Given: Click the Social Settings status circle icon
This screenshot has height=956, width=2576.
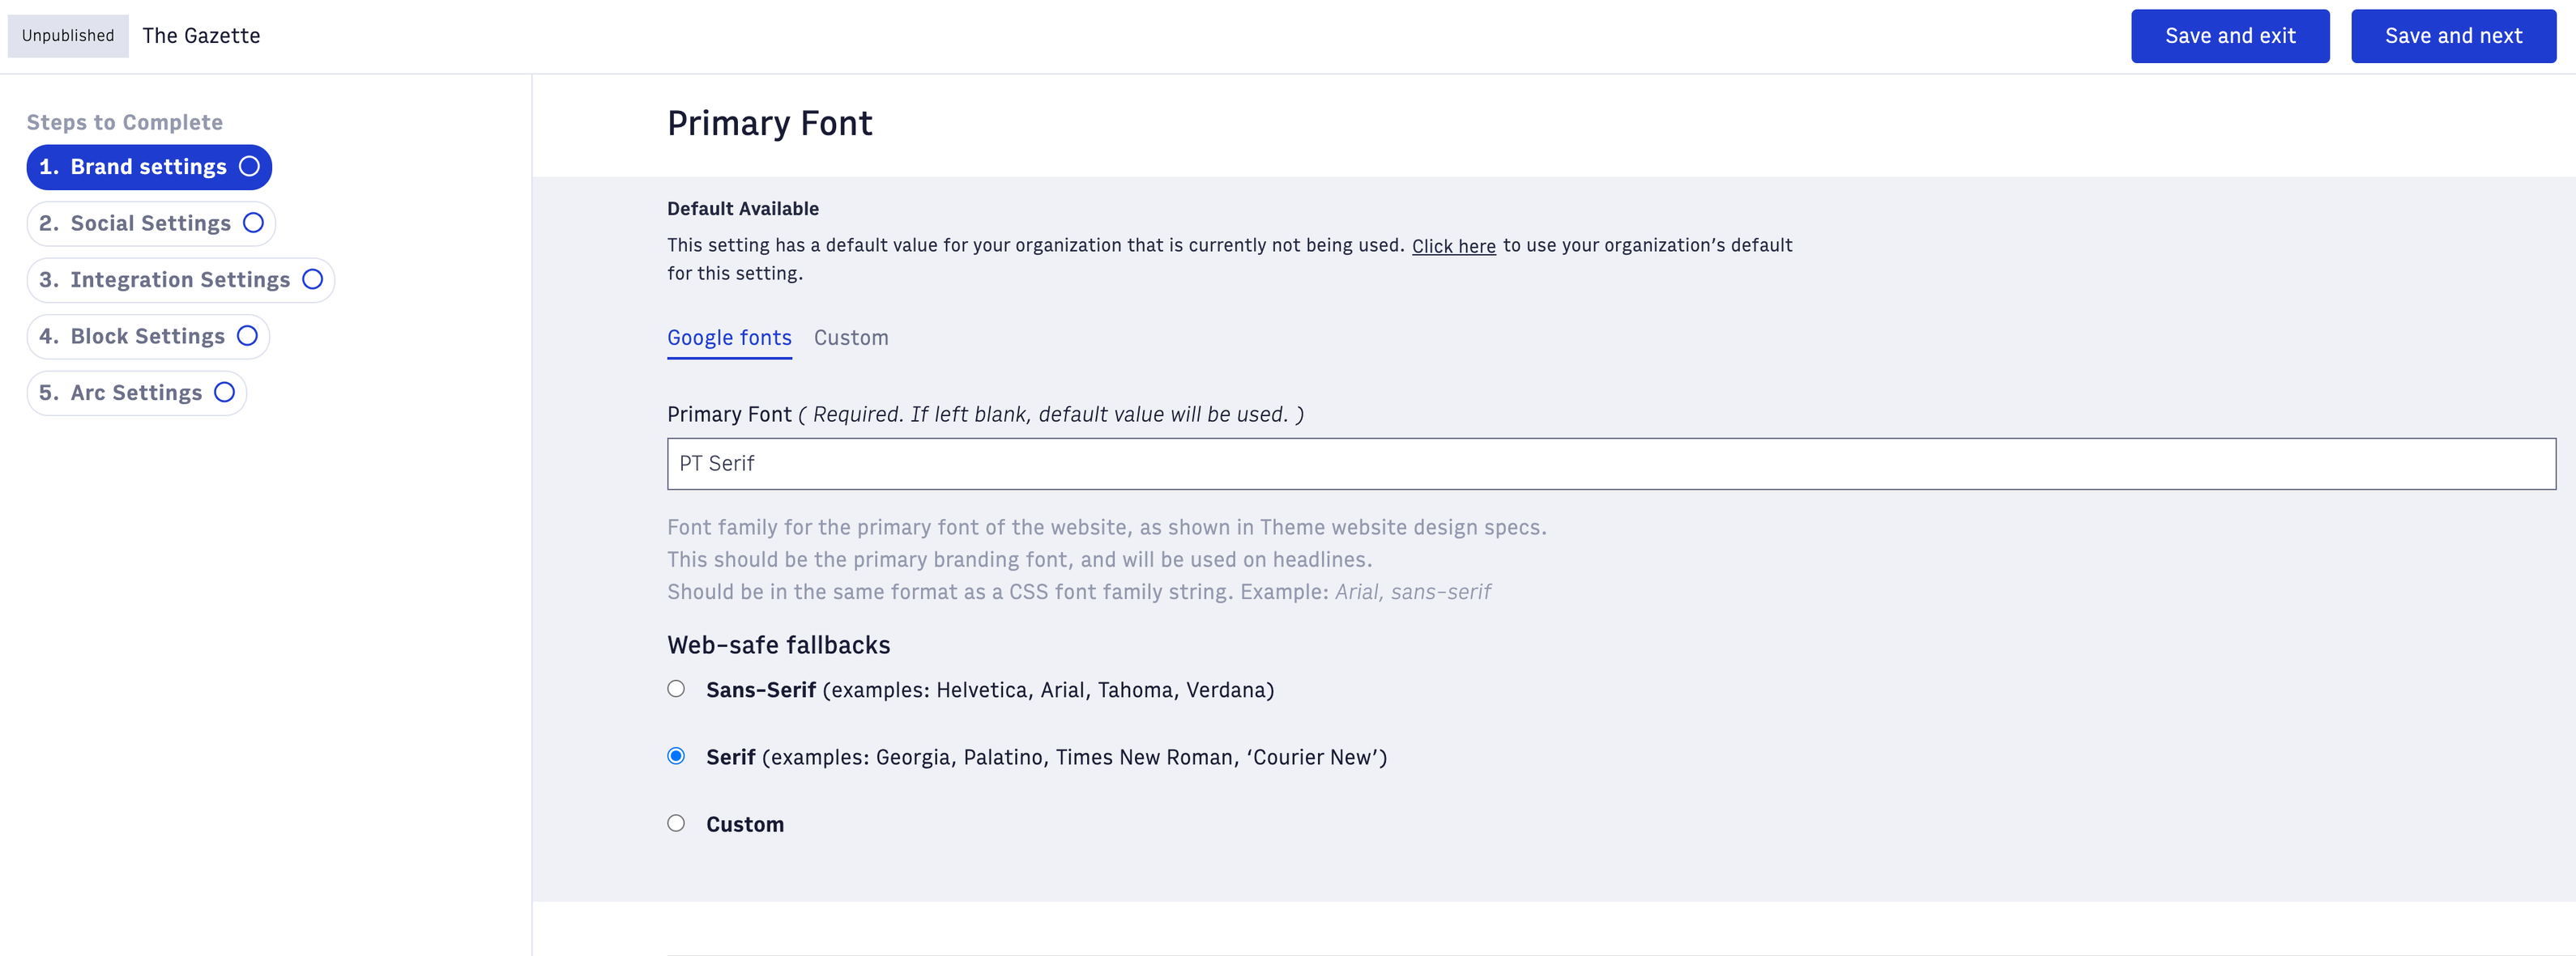Looking at the screenshot, I should coord(253,223).
